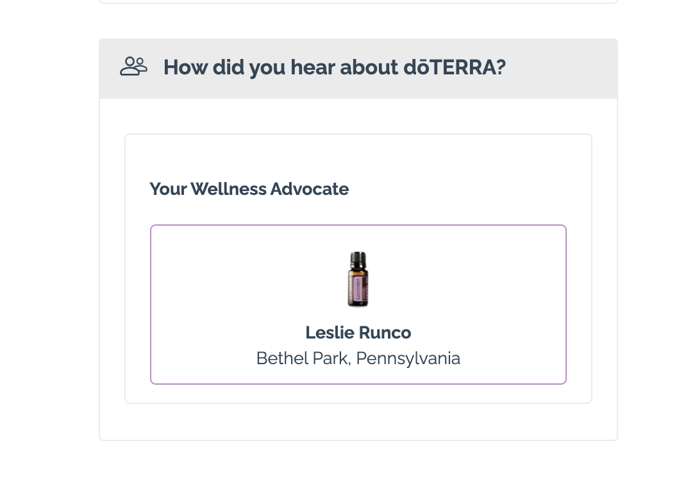Screen dimensions: 695x477
Task: Click the word 'Advocate' in the subheading
Action: (310, 189)
